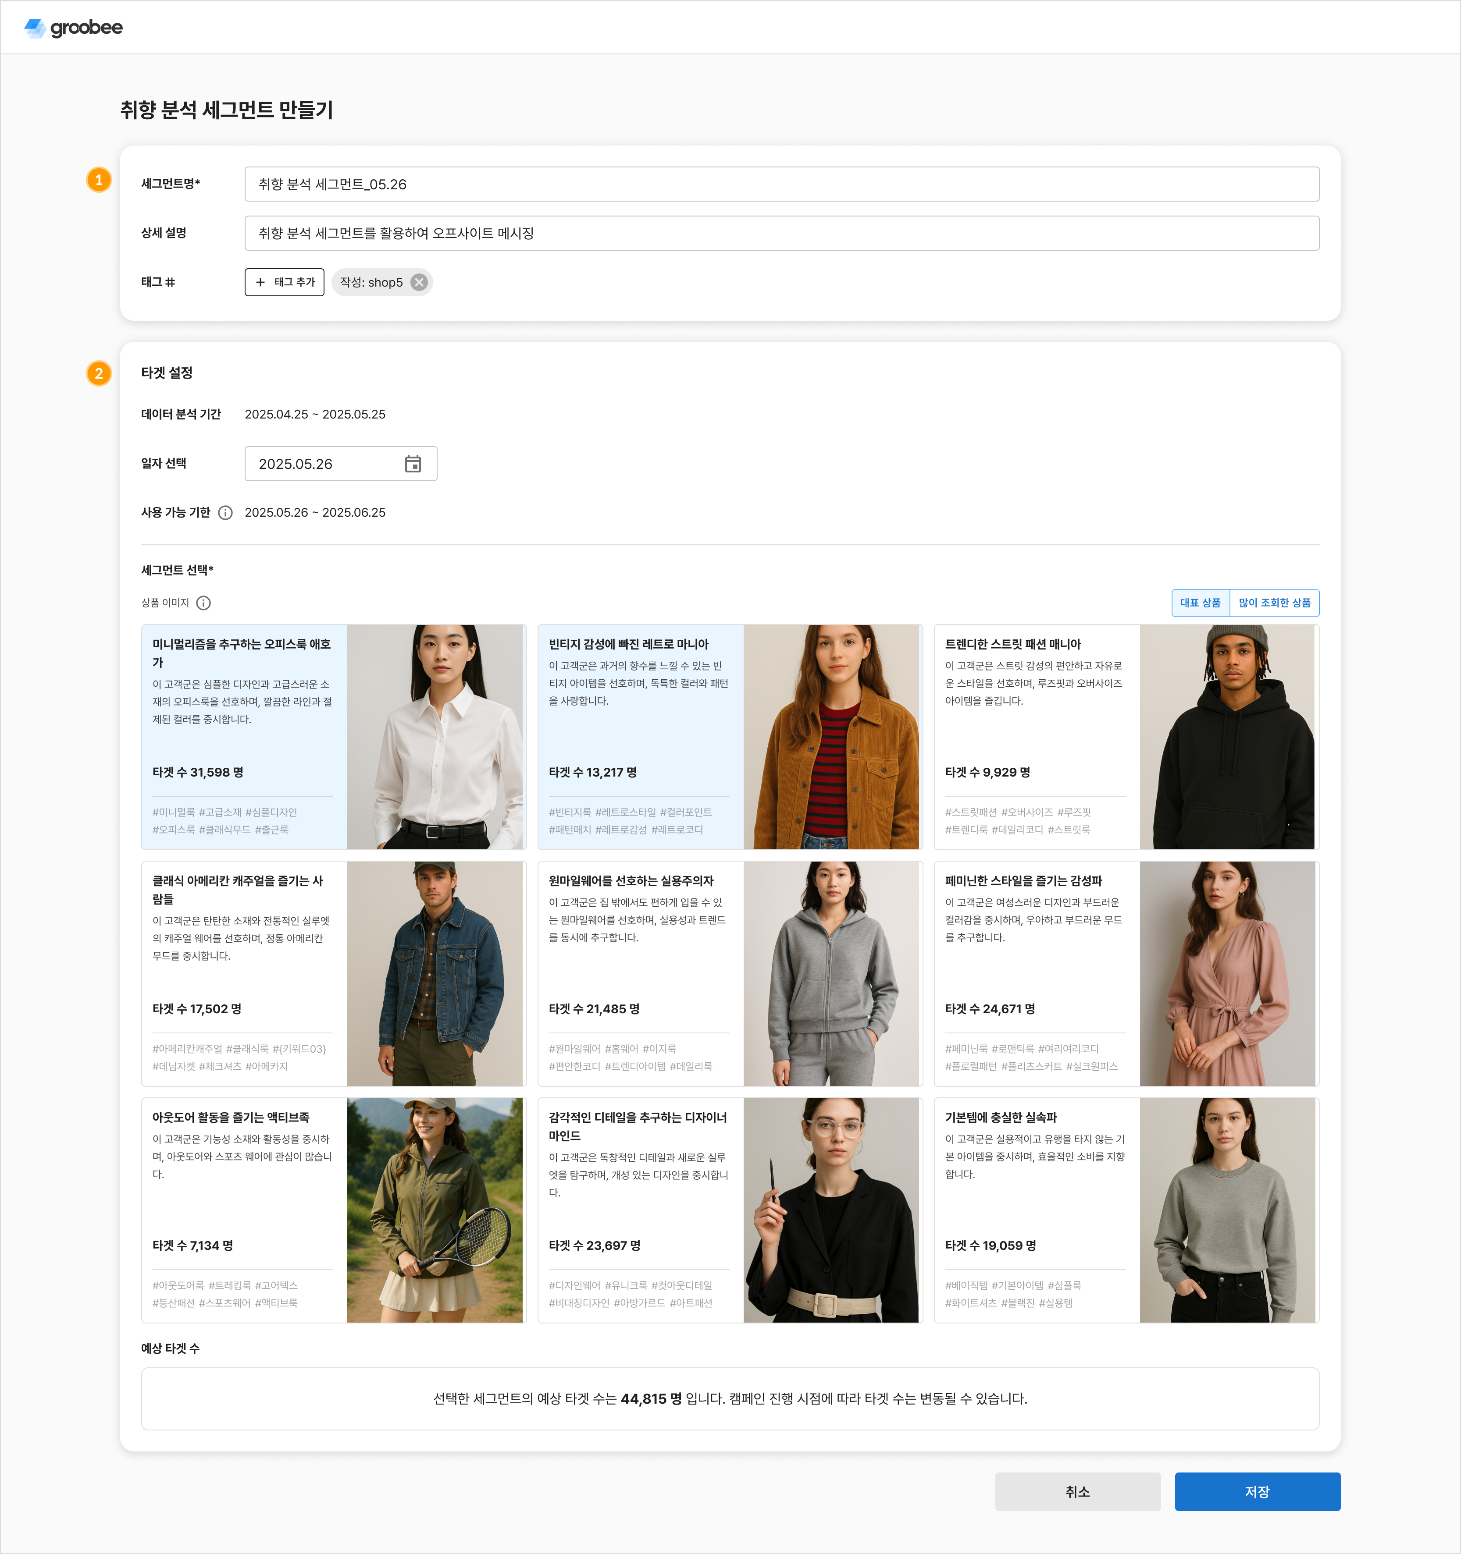Edit the 상세 설명 input field
The width and height of the screenshot is (1461, 1554).
coord(781,233)
